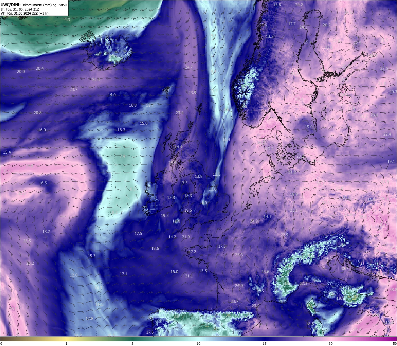Image resolution: width=397 pixels, height=346 pixels.
Task: Click the 21.1 map value
Action: coord(189,276)
